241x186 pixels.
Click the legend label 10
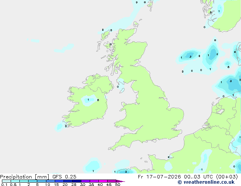point(48,184)
